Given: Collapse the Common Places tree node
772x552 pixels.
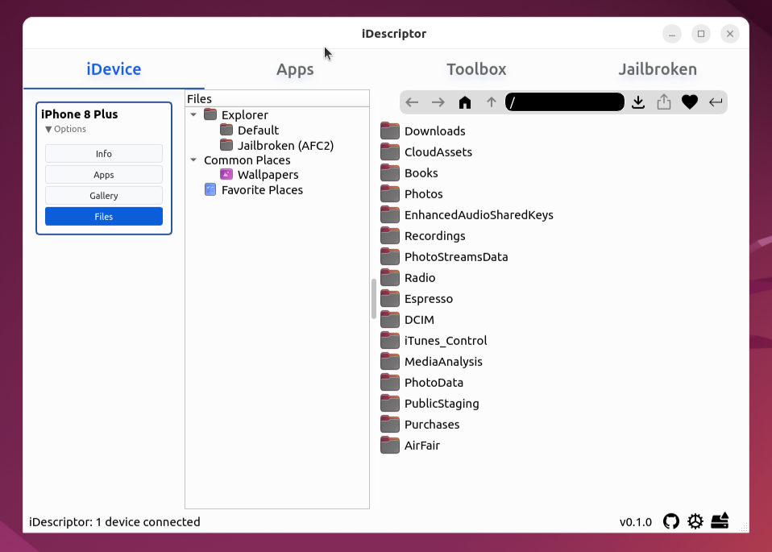Looking at the screenshot, I should point(193,160).
